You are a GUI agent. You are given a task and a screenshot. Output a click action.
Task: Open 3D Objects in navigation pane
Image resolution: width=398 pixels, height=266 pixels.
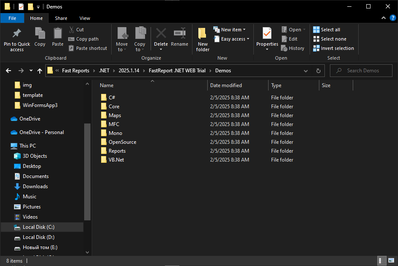35,156
